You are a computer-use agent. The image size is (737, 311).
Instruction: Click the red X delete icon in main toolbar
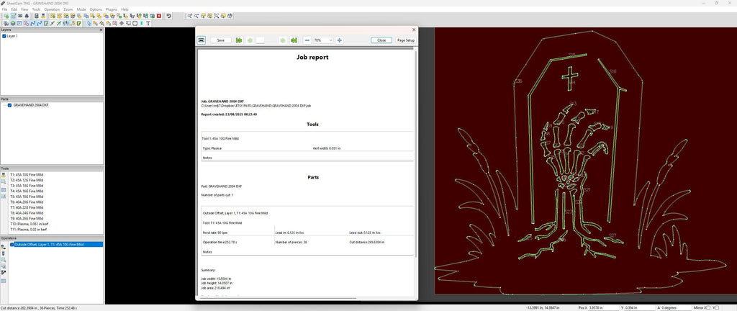[159, 16]
